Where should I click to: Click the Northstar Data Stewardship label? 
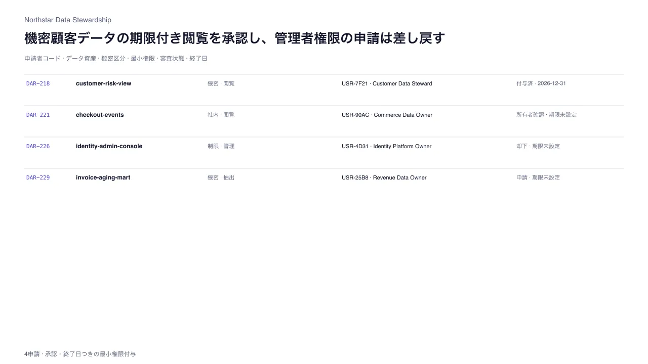[x=68, y=20]
